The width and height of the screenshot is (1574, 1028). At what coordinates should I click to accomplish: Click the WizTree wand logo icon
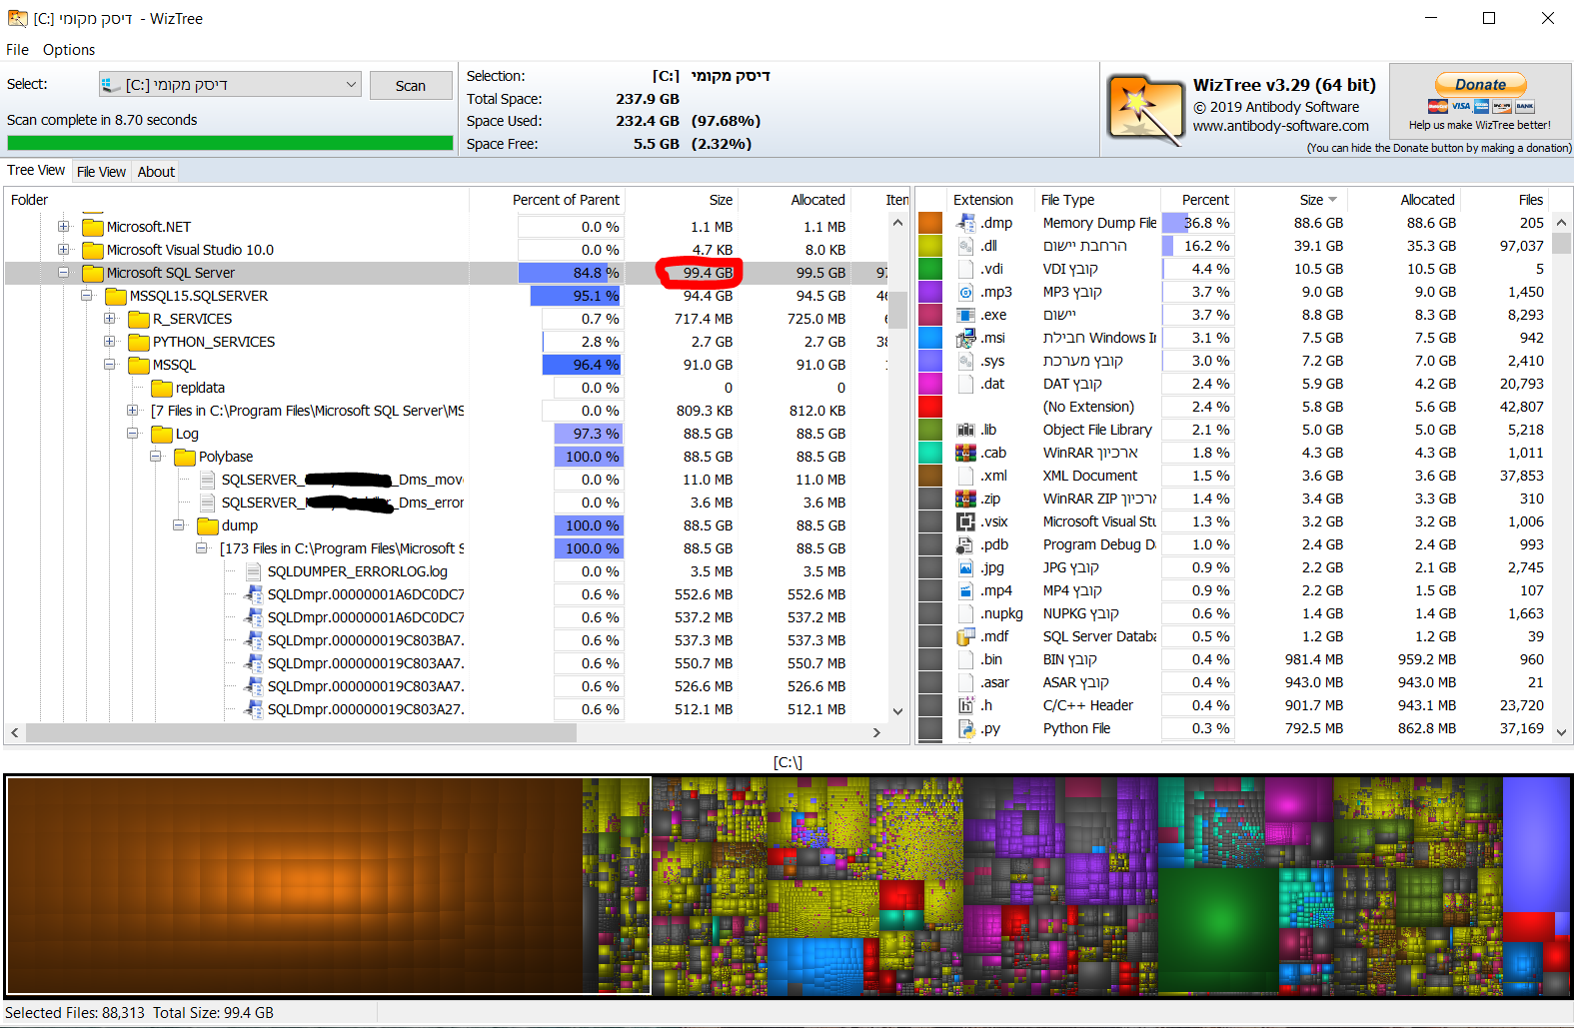(x=1145, y=108)
